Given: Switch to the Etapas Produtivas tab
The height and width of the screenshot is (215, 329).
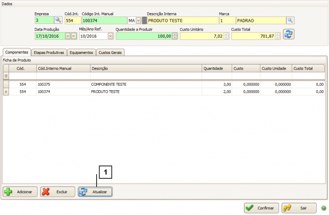Looking at the screenshot, I should (x=49, y=52).
